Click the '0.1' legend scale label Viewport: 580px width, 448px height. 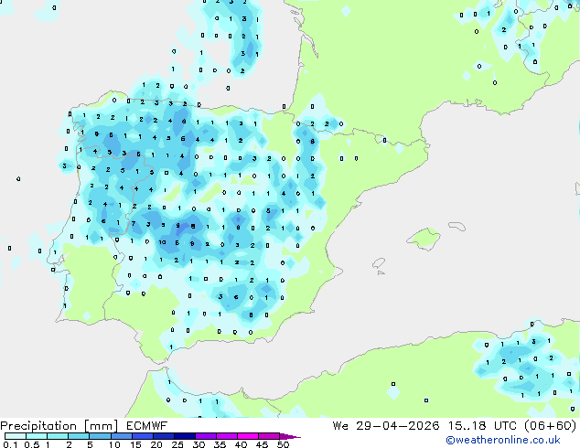click(10, 444)
